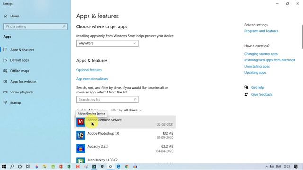Open Optional features link
303x170 pixels.
point(89,70)
